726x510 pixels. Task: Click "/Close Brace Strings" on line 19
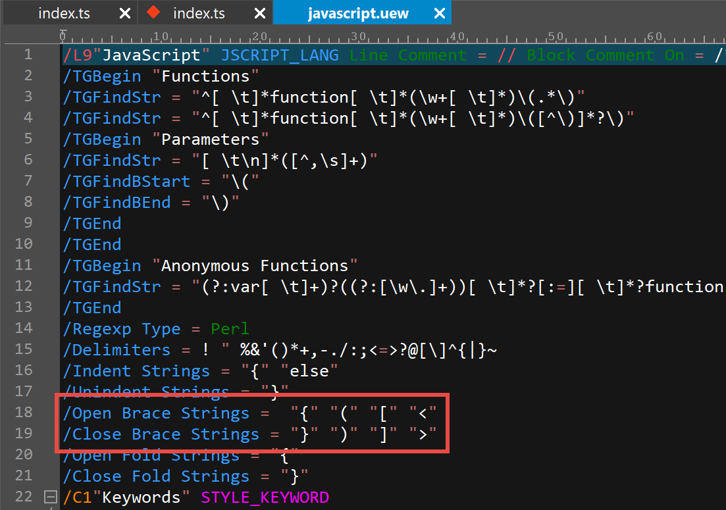point(161,434)
